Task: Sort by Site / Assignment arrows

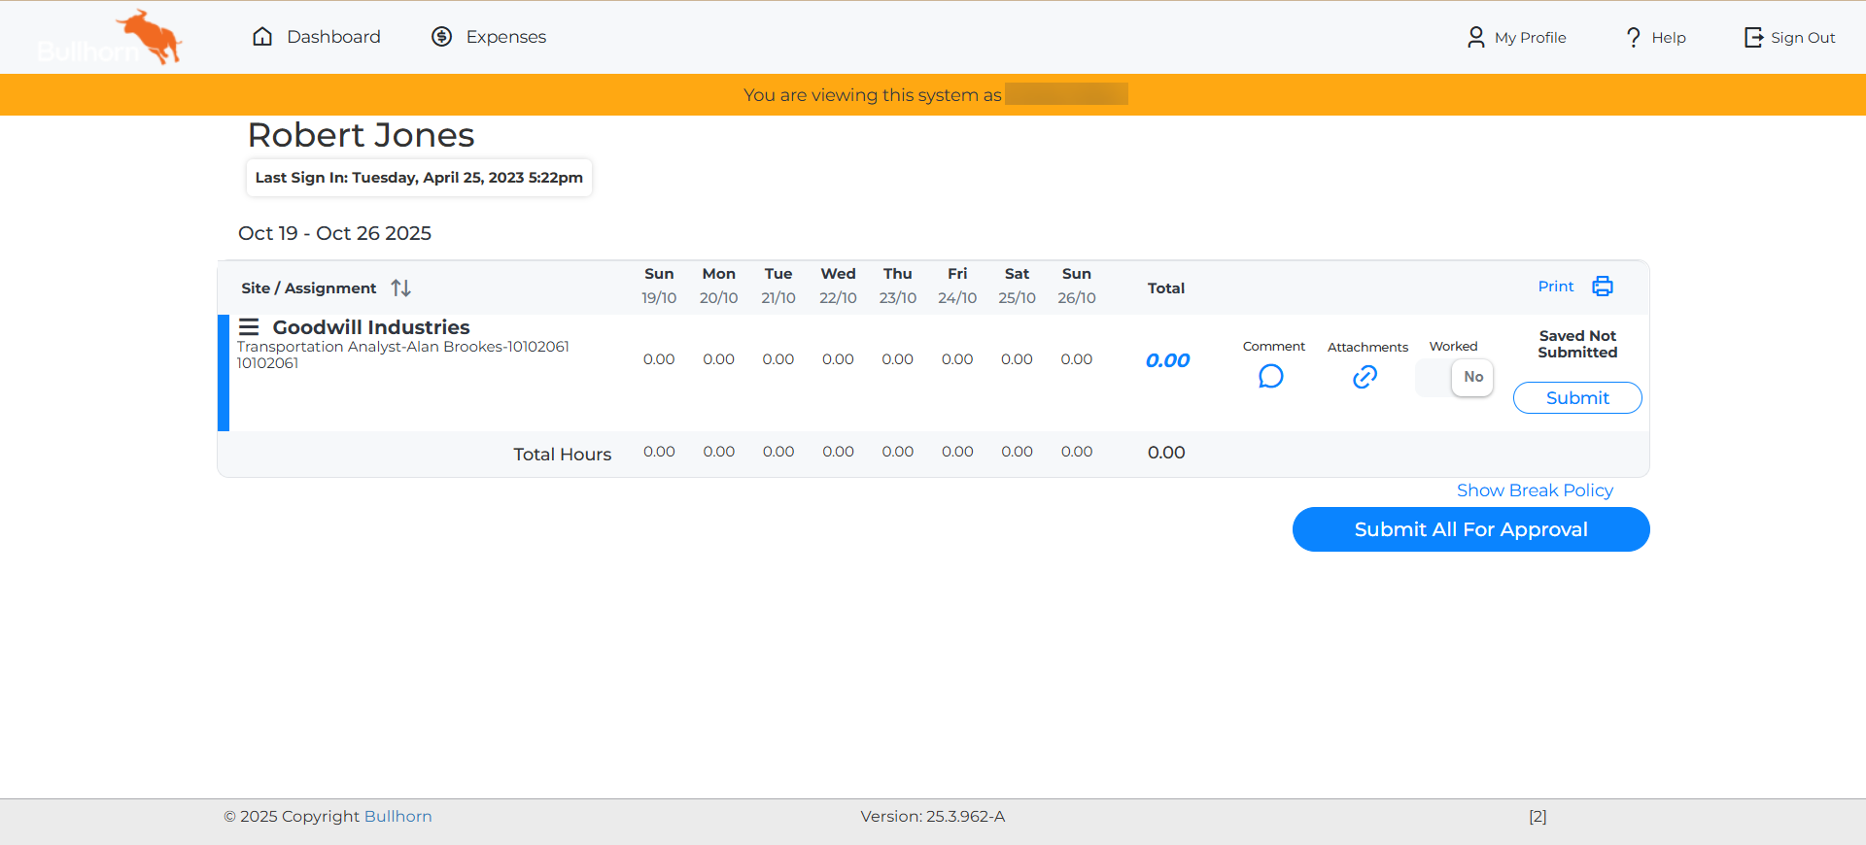Action: click(x=400, y=288)
